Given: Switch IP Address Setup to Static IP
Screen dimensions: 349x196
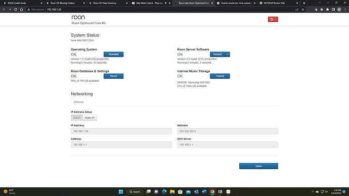Looking at the screenshot, I should point(90,118).
